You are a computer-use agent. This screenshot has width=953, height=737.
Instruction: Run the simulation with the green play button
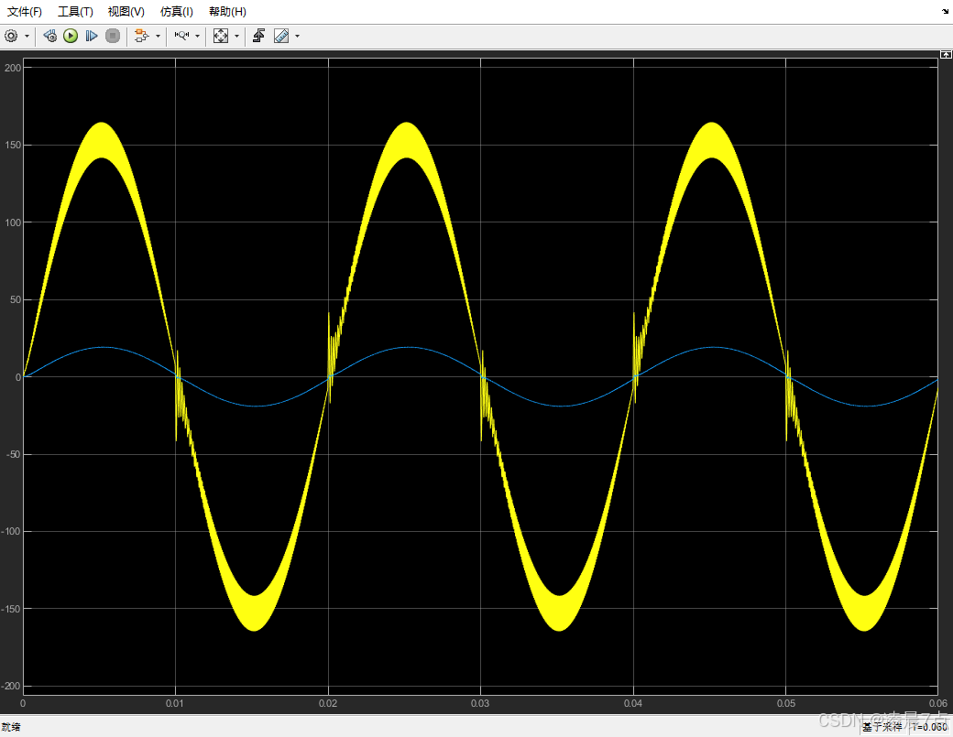point(71,37)
